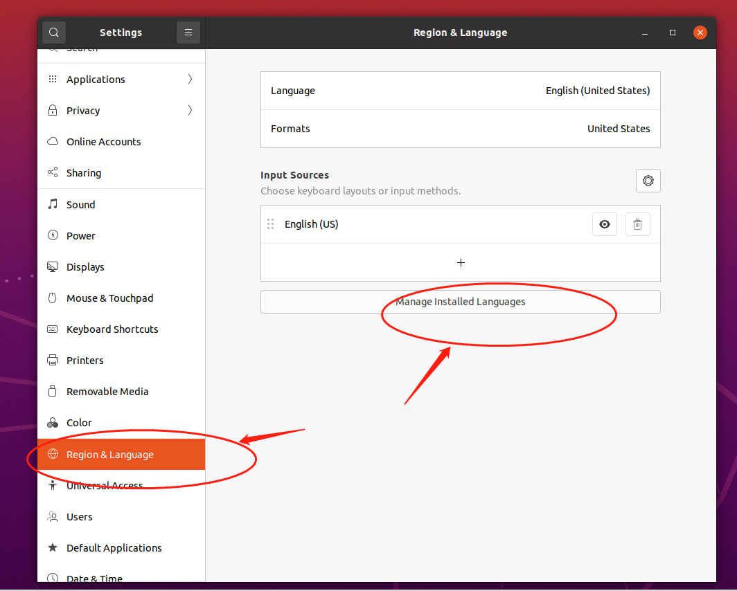
Task: Add a new input source
Action: (x=460, y=262)
